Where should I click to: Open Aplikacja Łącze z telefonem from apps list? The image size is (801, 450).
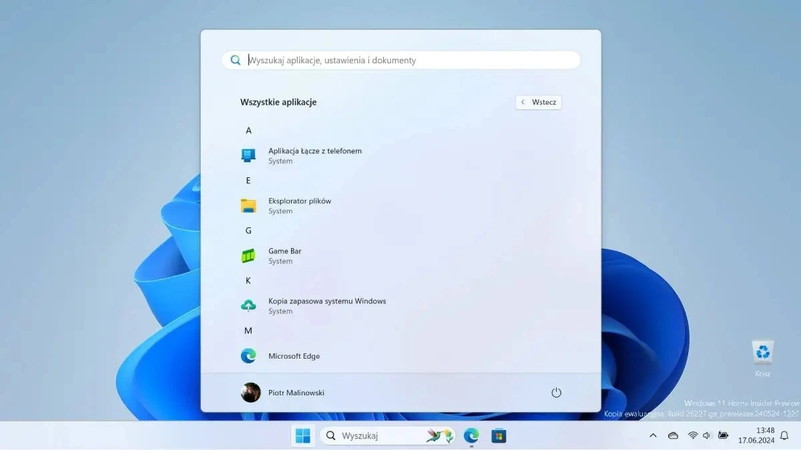314,155
